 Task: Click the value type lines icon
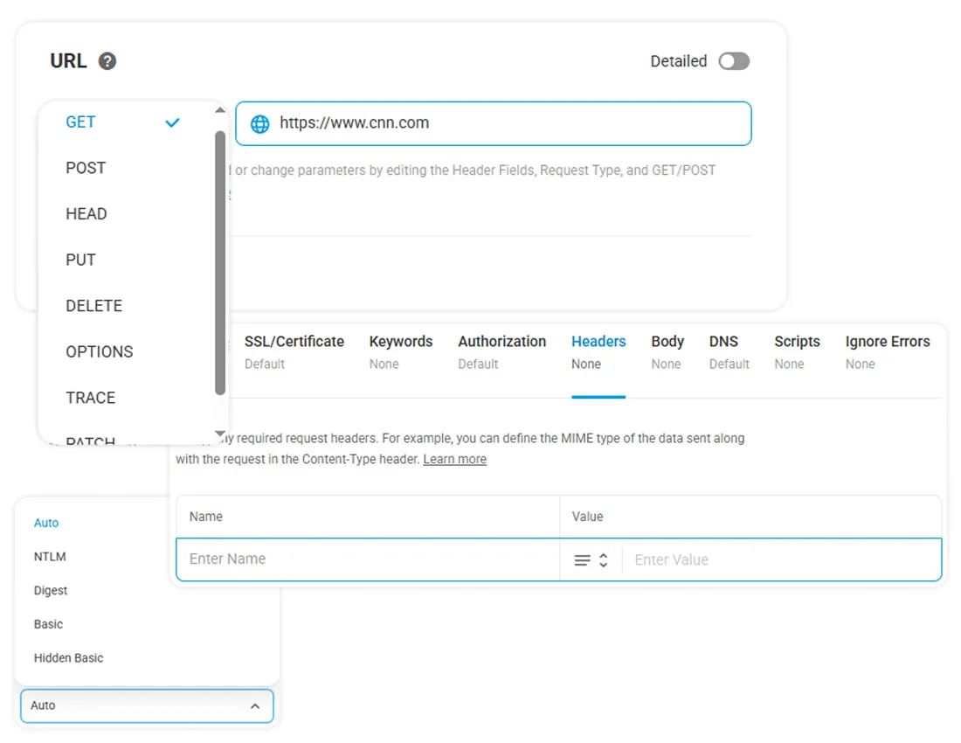pos(582,560)
